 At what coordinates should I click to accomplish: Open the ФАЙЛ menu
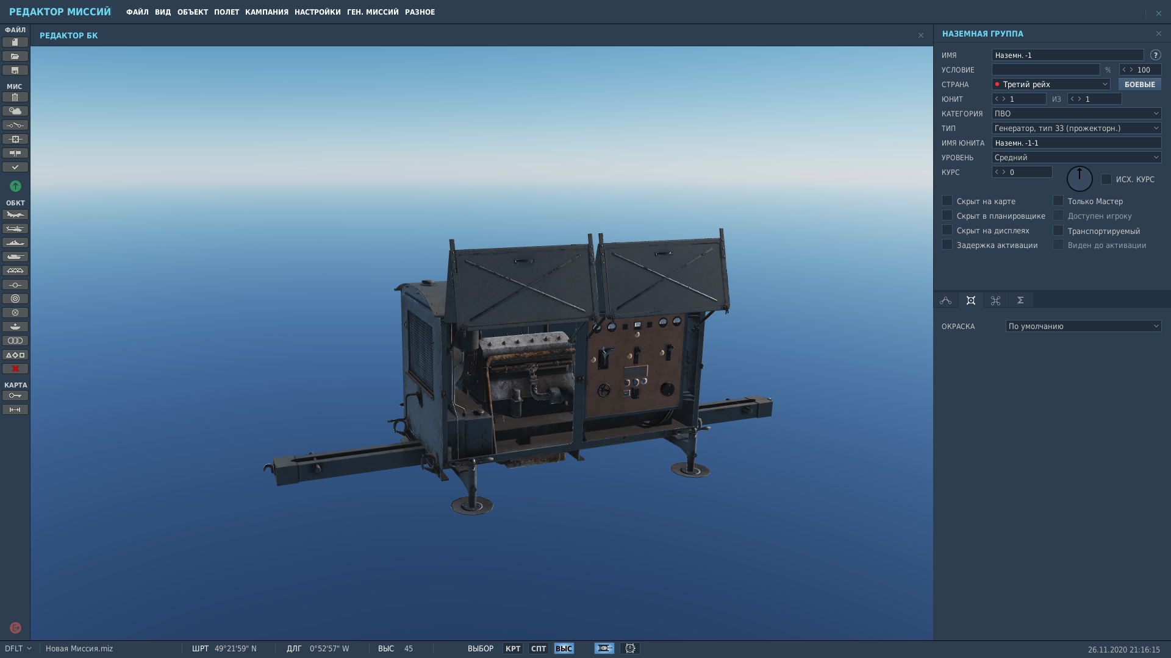coord(137,12)
